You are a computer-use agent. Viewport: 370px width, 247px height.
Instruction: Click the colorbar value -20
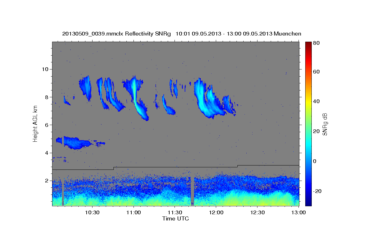317,191
